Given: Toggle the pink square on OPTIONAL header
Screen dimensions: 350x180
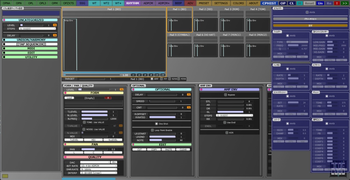Looking at the screenshot, I should (133, 89).
